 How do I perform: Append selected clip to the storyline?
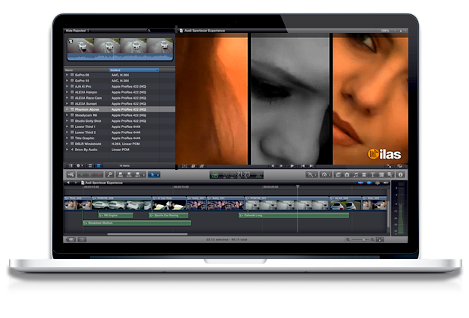click(138, 174)
